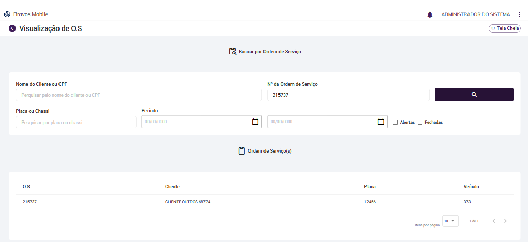Enable the Abertas checkbox

[x=395, y=123]
